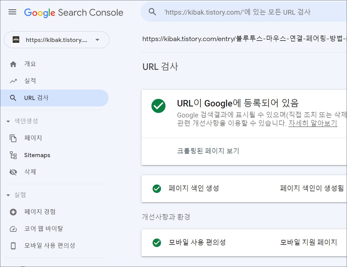
Task: Expand the 모바일 사용 편의성 result row
Action: pos(244,243)
